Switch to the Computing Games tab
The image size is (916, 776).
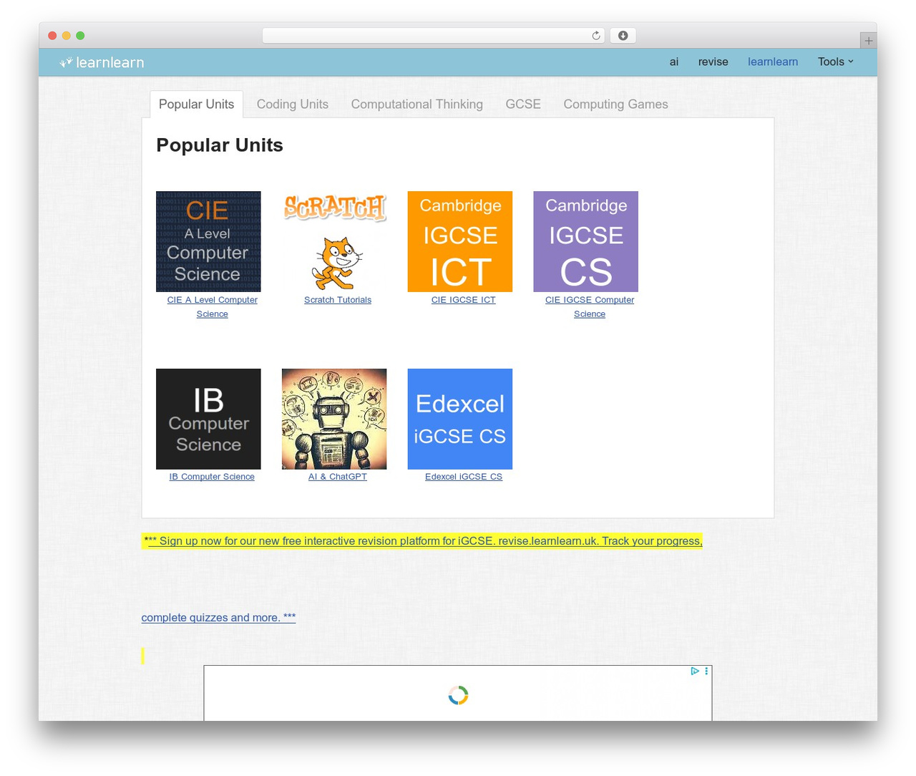click(x=615, y=105)
